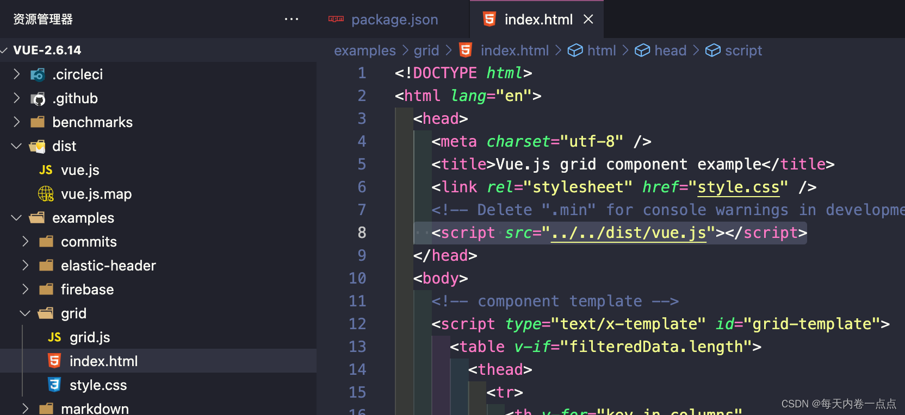Click the .circleci folder icon
Image resolution: width=905 pixels, height=415 pixels.
pyautogui.click(x=38, y=74)
